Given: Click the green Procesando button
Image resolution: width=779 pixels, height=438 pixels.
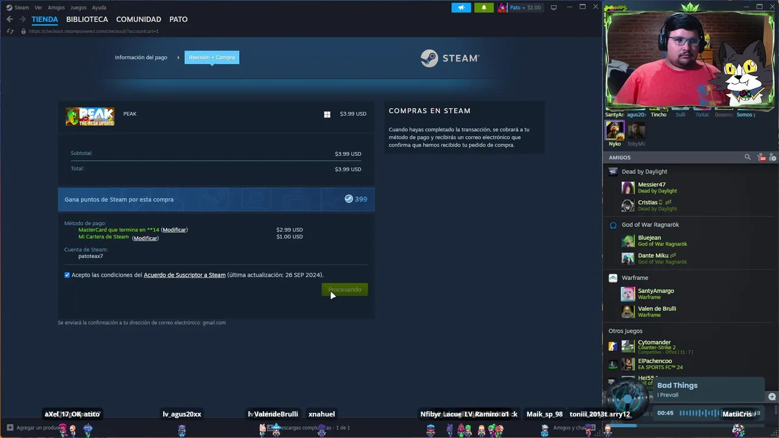Looking at the screenshot, I should (x=344, y=290).
